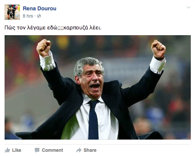Screen dimensions: 195x156
Task: Expand the post options chevron
Action: coord(188,7)
